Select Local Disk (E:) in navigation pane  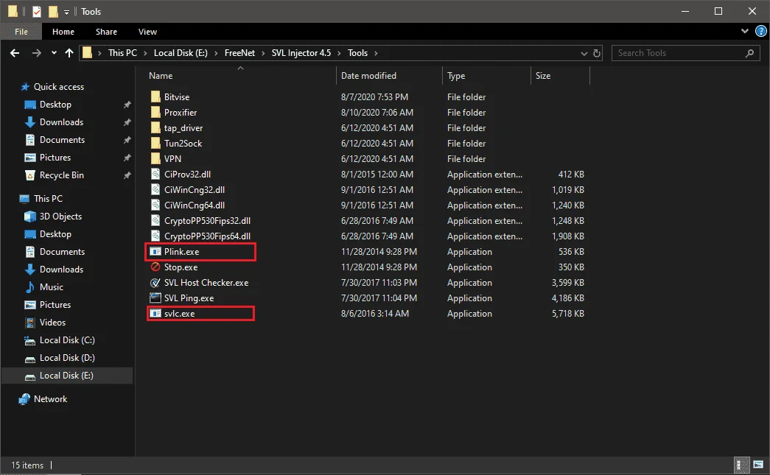click(x=66, y=376)
